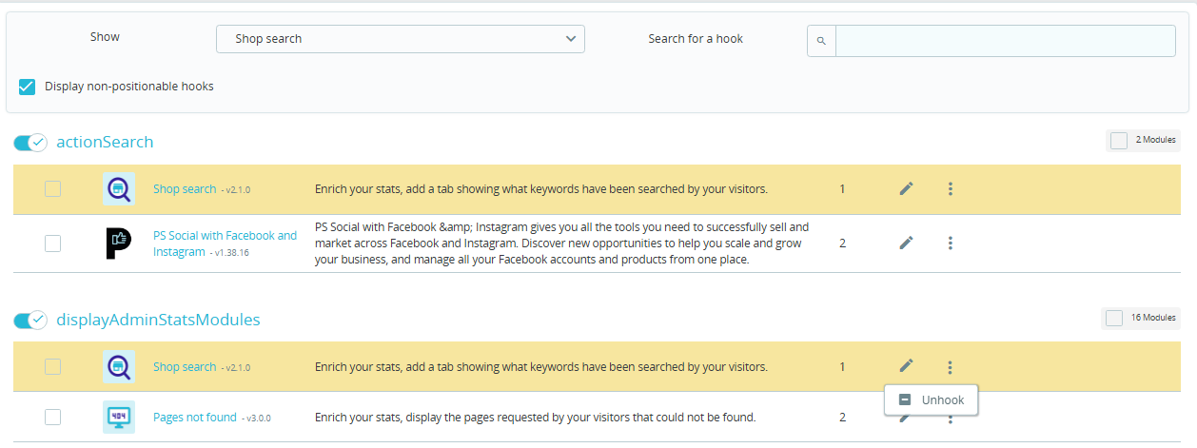Toggle the displayAdminStatsModules hook switch
Screen dimensions: 1197x448
[30, 321]
